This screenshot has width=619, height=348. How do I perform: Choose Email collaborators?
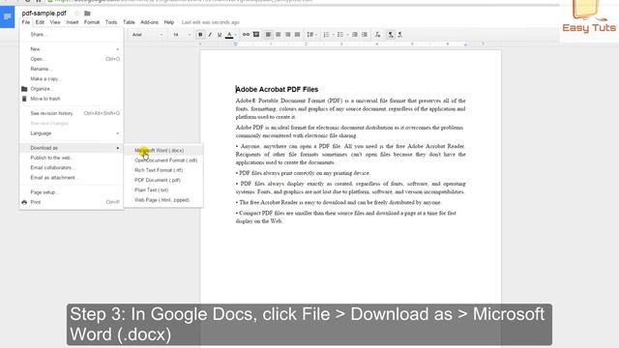(72, 167)
